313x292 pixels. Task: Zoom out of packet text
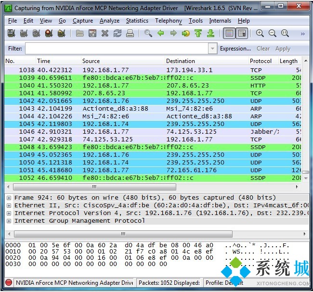(273, 33)
